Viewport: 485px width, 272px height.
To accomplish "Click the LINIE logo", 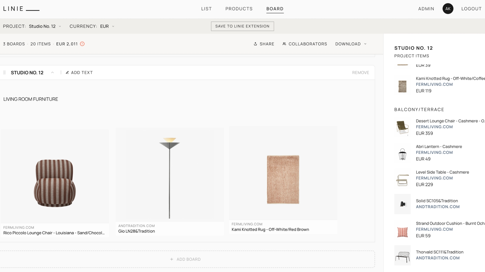I will [x=21, y=9].
